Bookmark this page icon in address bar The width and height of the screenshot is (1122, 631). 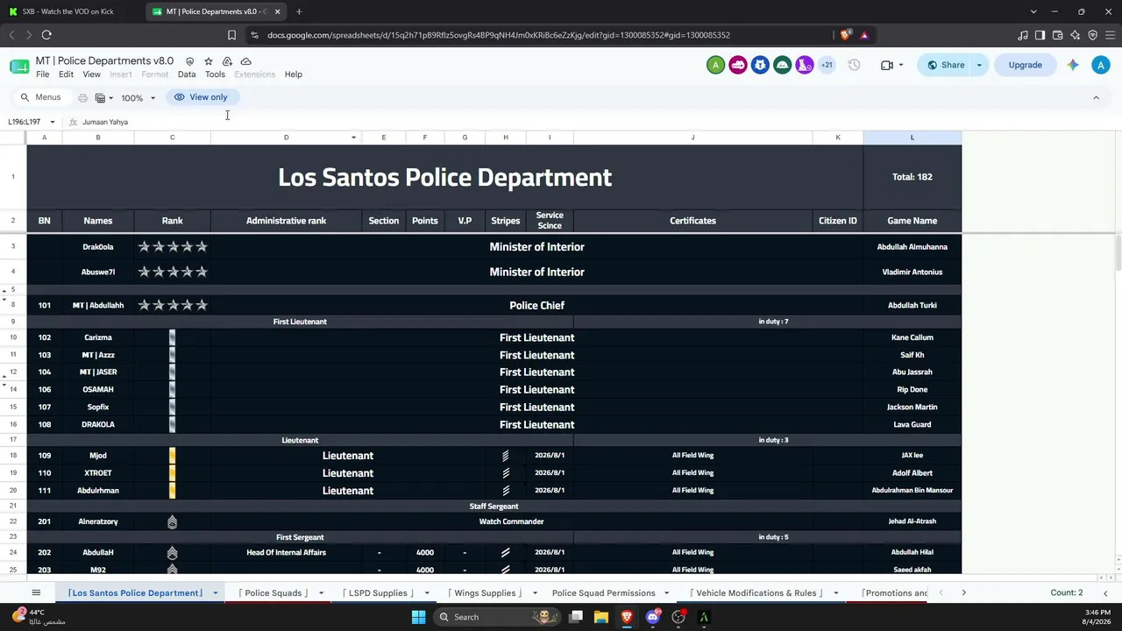[x=231, y=35]
